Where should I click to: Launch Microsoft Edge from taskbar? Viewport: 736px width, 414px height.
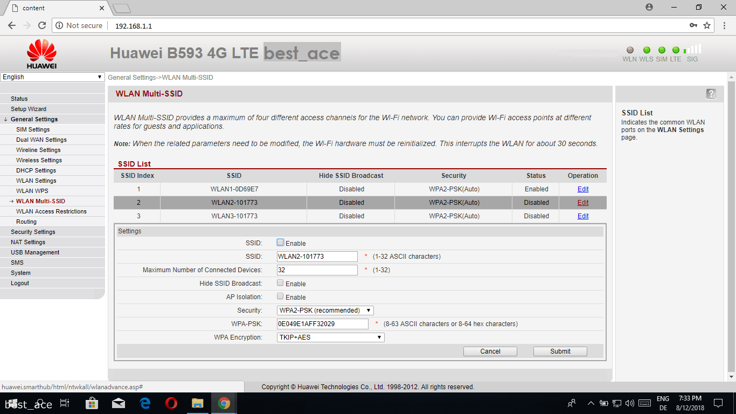[x=145, y=403]
